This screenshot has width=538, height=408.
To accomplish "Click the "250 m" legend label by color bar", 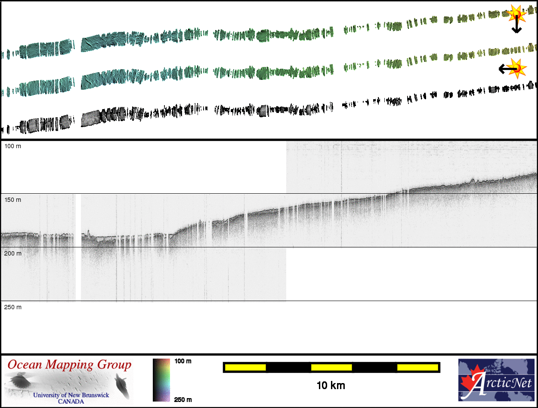I will pos(183,399).
